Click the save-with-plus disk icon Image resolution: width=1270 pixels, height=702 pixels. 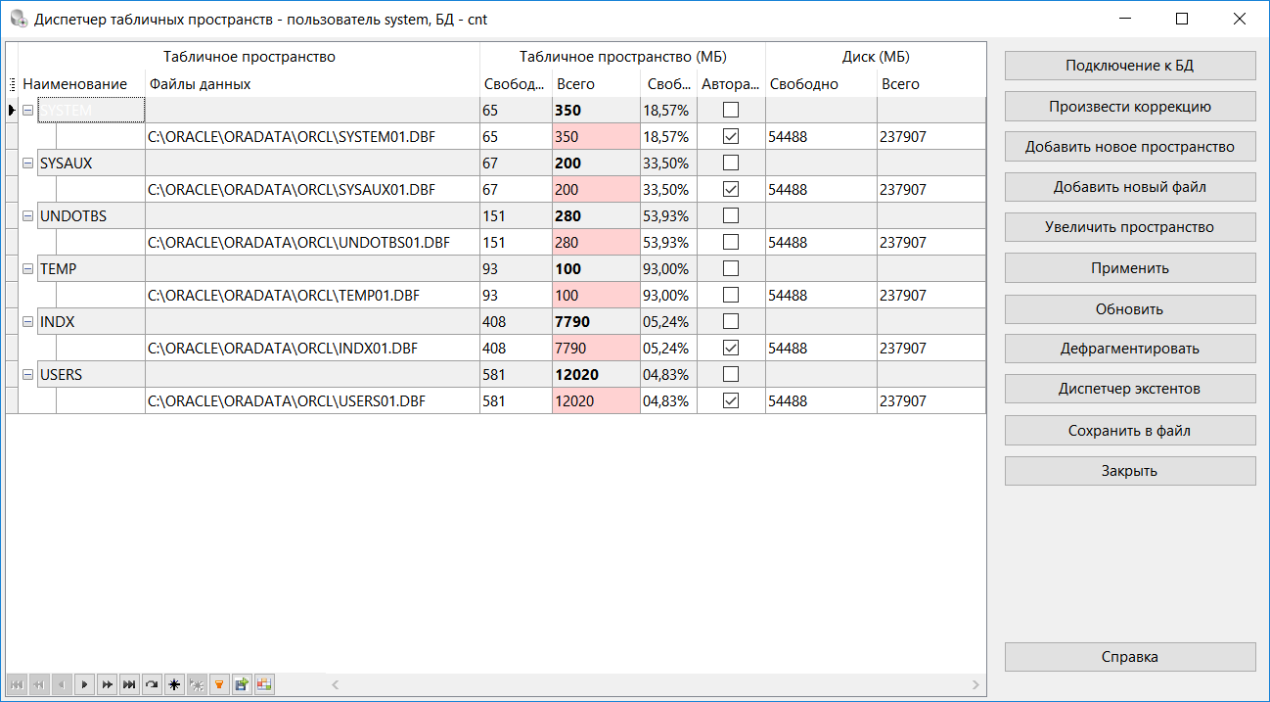coord(242,684)
